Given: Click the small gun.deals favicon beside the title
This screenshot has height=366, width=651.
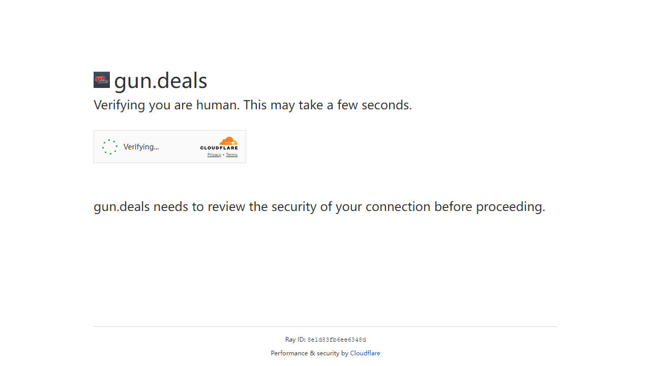Looking at the screenshot, I should (101, 80).
